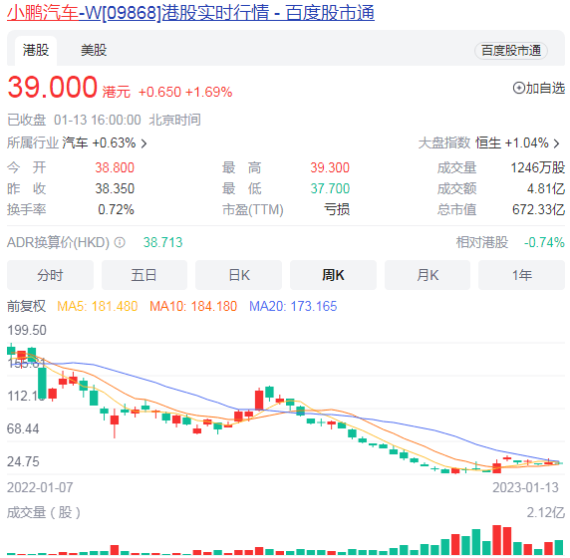Click the MA5 moving average label
570x558 pixels.
[98, 307]
